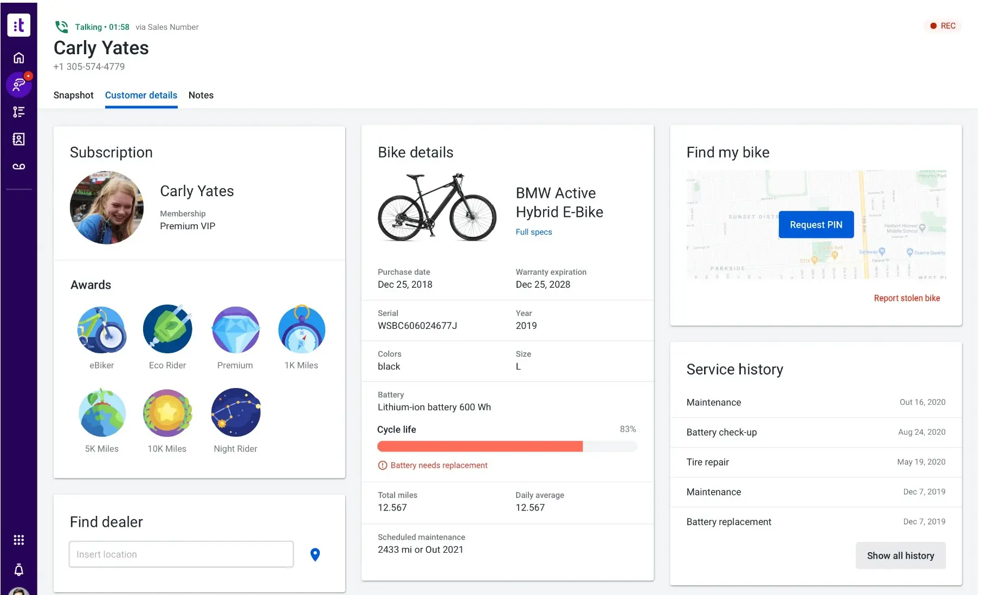Image resolution: width=981 pixels, height=595 pixels.
Task: Open the notifications bell icon
Action: (18, 570)
